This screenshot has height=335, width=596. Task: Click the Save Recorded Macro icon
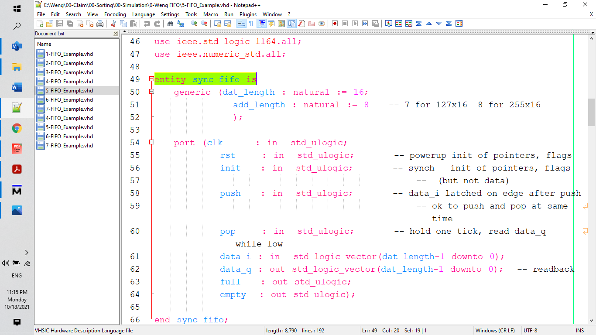click(375, 24)
